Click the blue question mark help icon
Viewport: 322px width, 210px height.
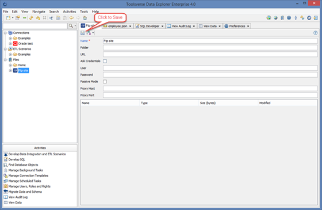(x=316, y=33)
